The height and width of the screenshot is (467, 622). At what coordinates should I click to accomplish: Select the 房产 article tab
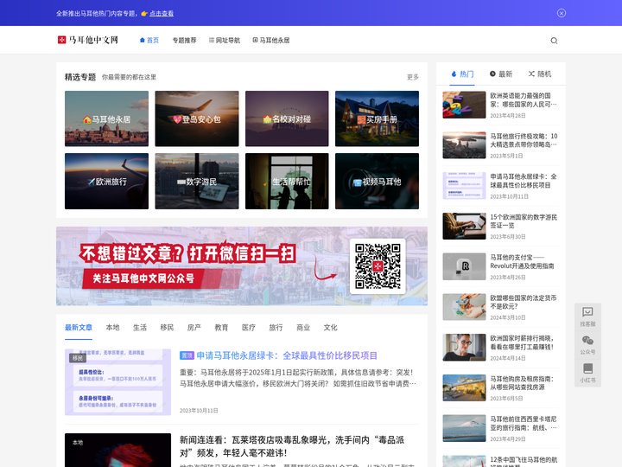point(194,327)
